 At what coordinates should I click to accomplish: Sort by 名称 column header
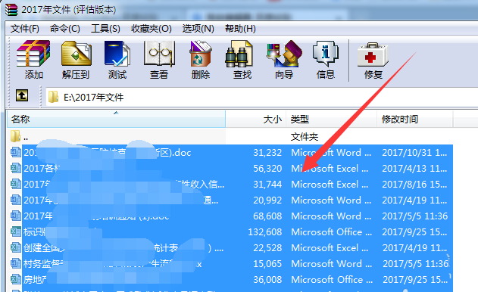116,119
